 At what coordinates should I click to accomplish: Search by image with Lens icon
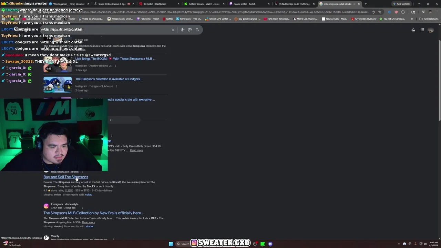190,30
